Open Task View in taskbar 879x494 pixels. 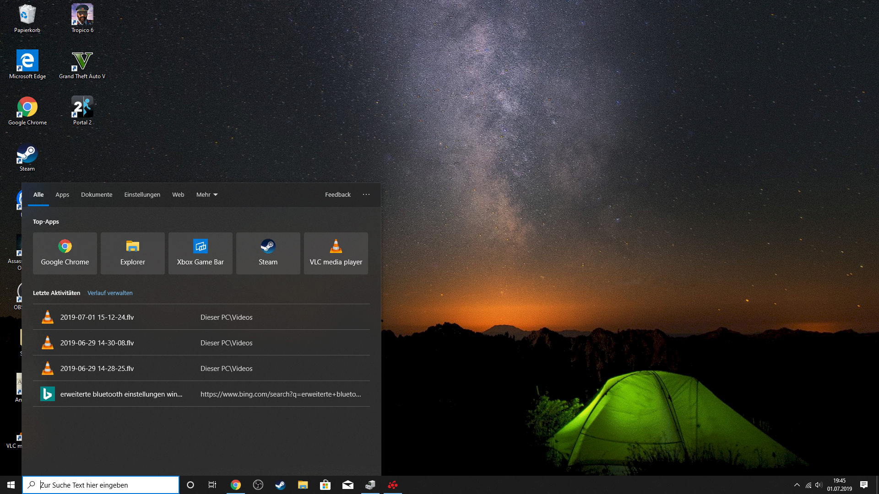[x=212, y=485]
